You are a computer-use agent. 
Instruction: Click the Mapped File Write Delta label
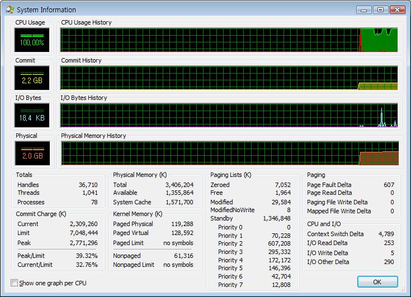click(339, 211)
